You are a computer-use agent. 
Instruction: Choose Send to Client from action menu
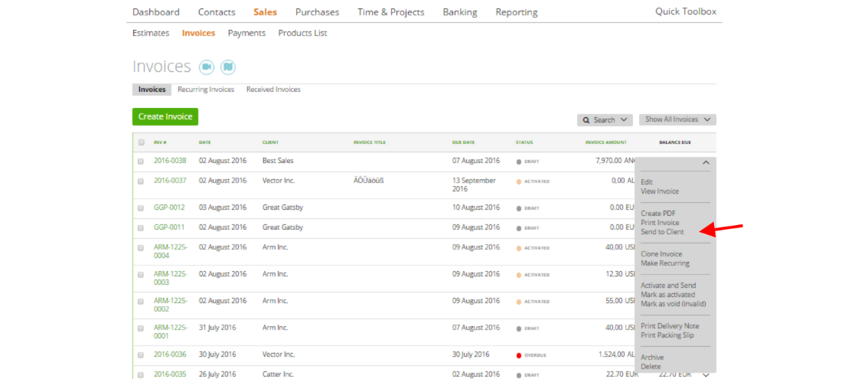[662, 232]
